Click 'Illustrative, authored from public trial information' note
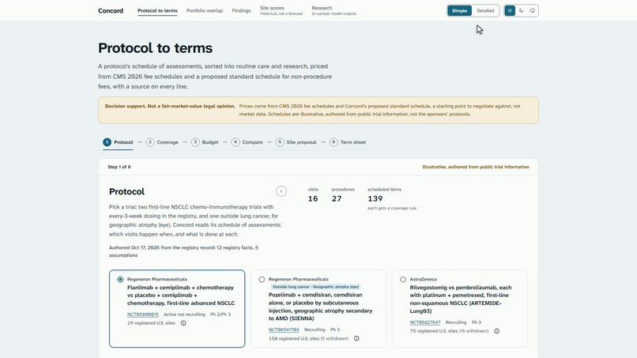The height and width of the screenshot is (358, 637). coord(476,167)
